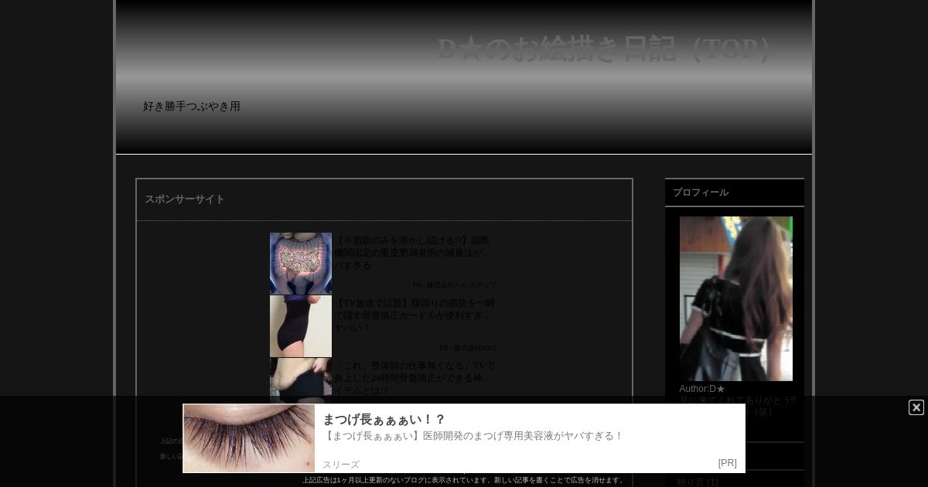This screenshot has width=928, height=487.
Task: Open the 独り言 (1) category link
Action: [698, 482]
